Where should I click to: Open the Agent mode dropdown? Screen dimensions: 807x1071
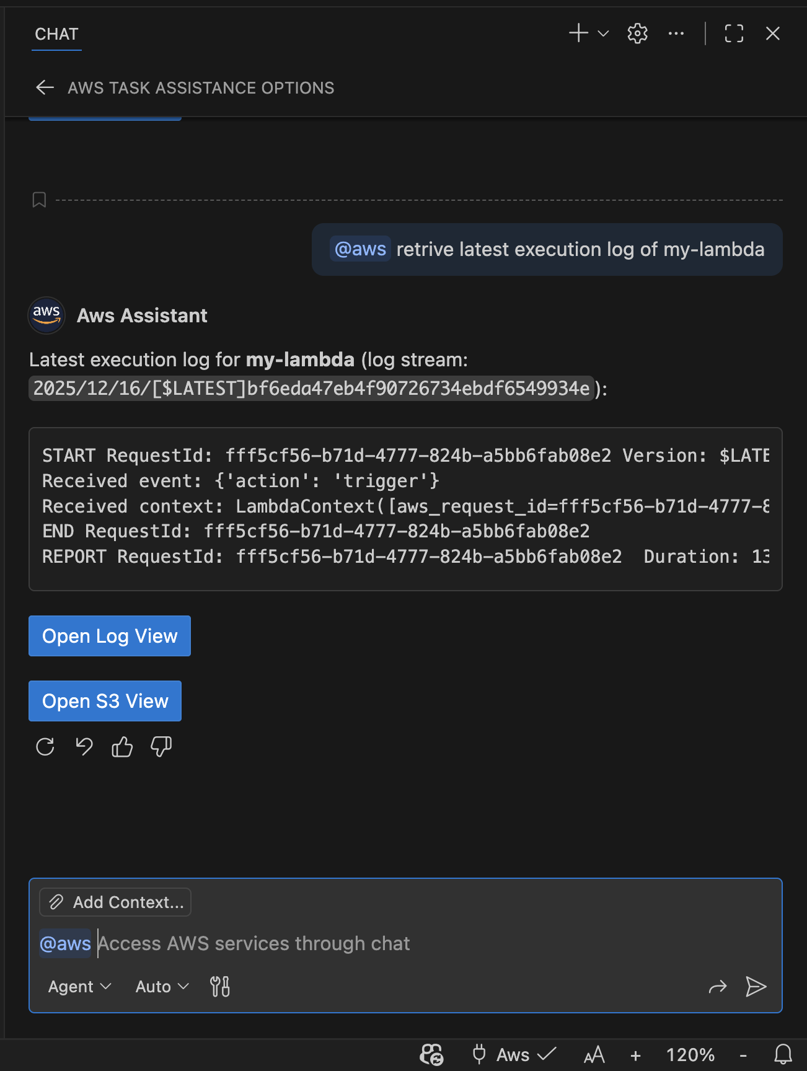(x=79, y=986)
